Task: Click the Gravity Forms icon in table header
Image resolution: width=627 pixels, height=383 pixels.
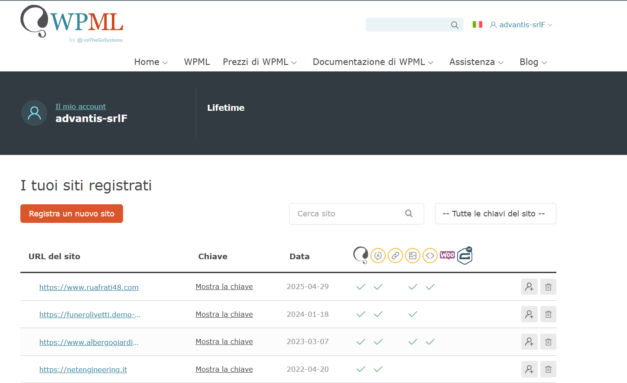Action: (465, 255)
